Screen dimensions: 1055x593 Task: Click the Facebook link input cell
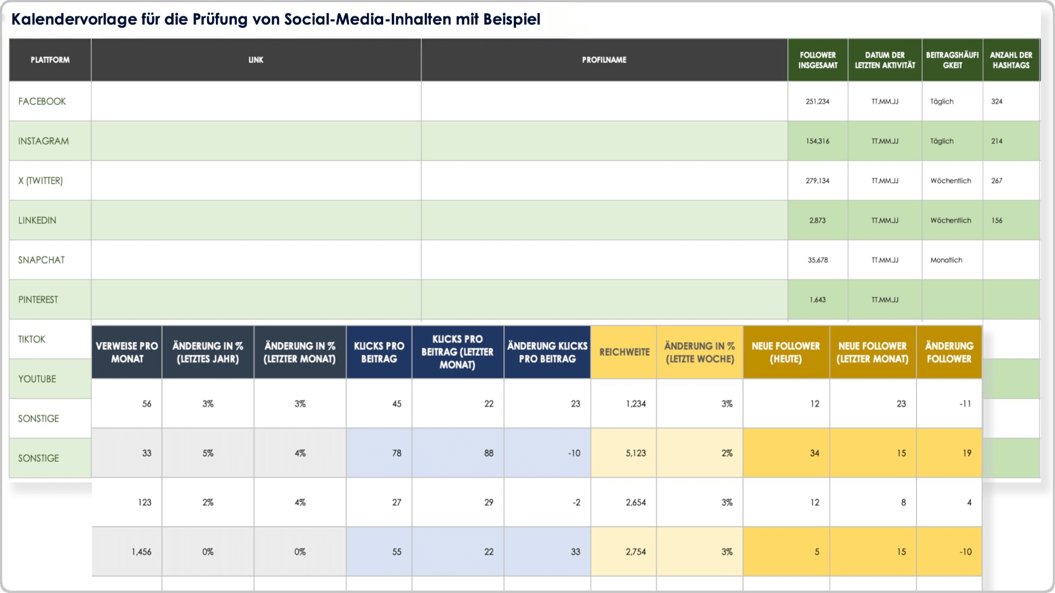click(256, 101)
